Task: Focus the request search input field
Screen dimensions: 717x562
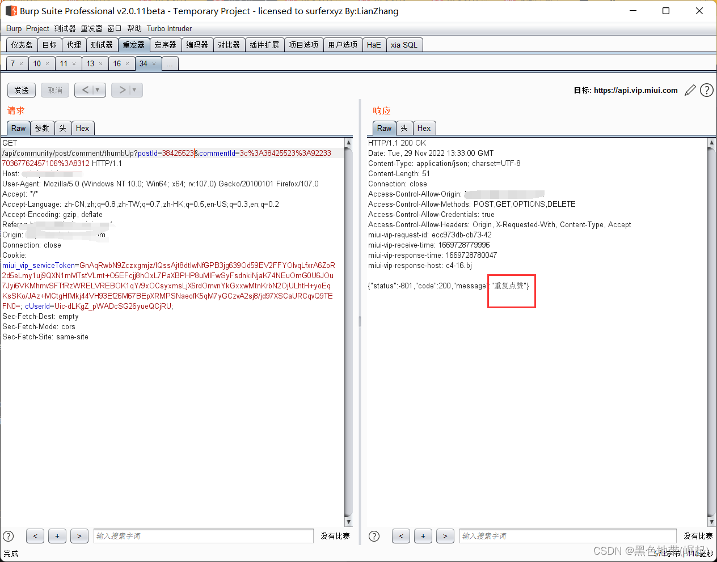Action: pyautogui.click(x=204, y=536)
